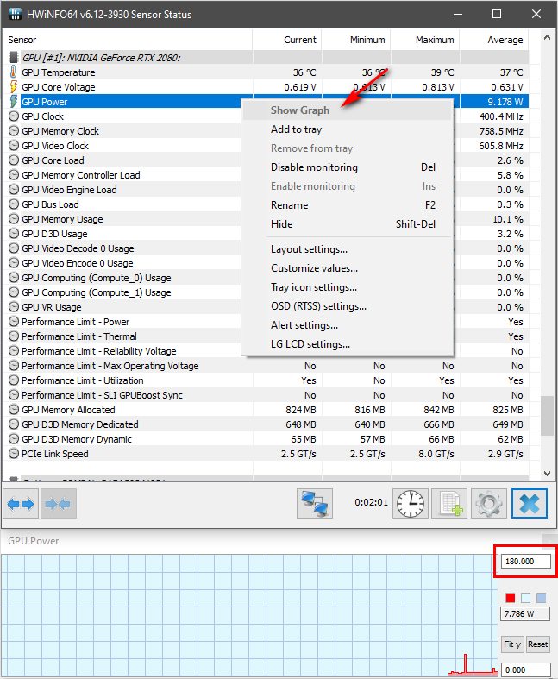Click the GPU Bus Load row icon

pos(14,204)
